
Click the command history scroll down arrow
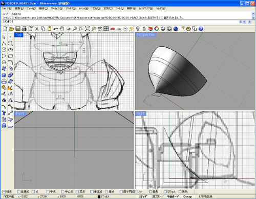click(x=253, y=17)
